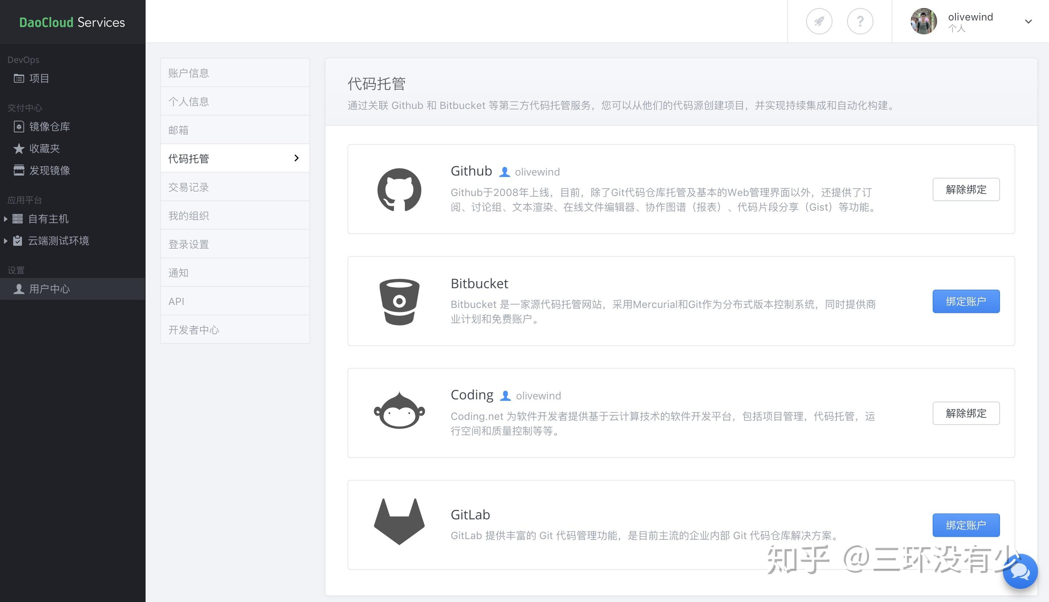The image size is (1049, 602).
Task: Expand the 云端测试环境 tree arrow
Action: [x=5, y=241]
